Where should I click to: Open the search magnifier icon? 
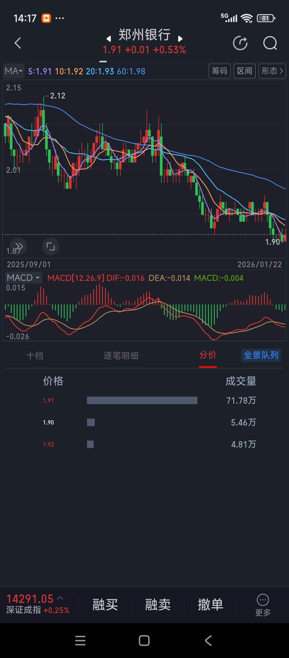[270, 43]
